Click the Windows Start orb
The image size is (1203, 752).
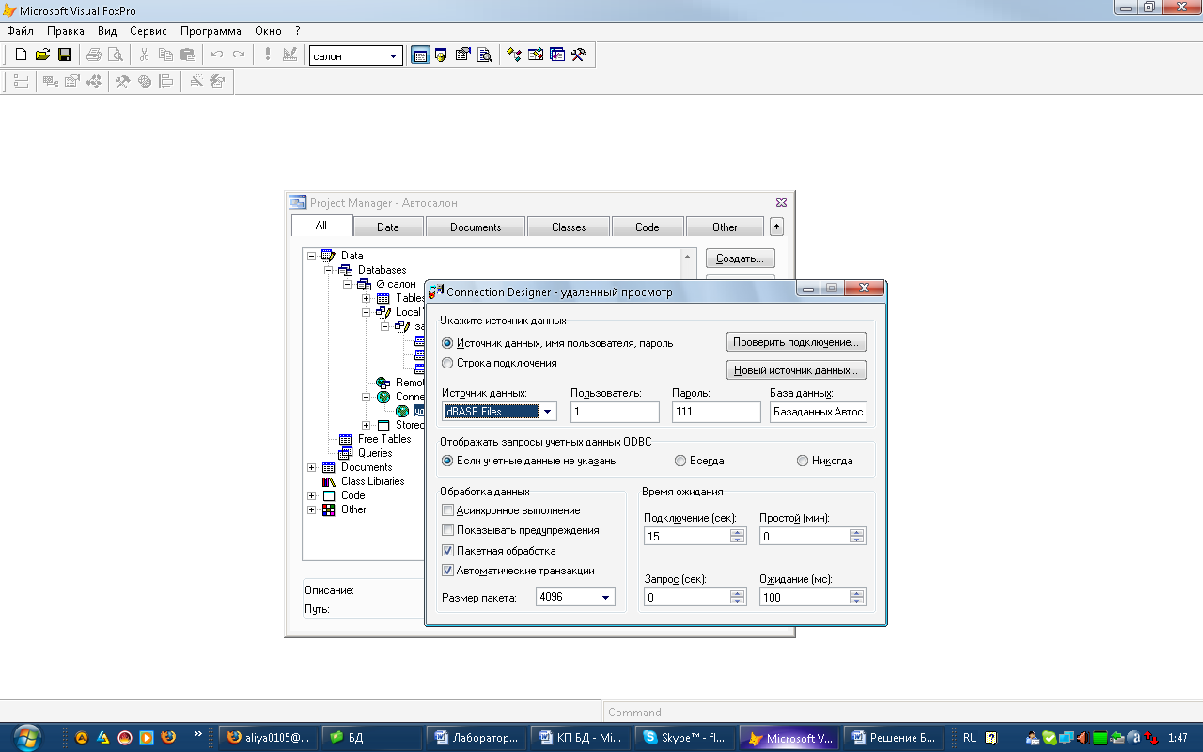pyautogui.click(x=27, y=737)
